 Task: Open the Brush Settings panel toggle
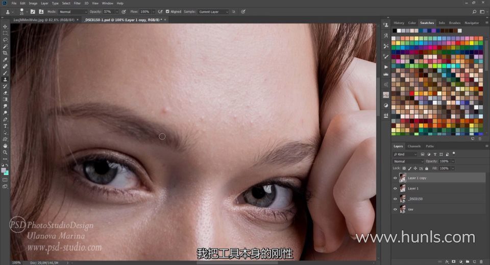click(33, 12)
